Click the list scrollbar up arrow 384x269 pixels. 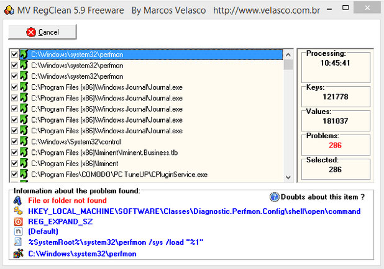(288, 55)
